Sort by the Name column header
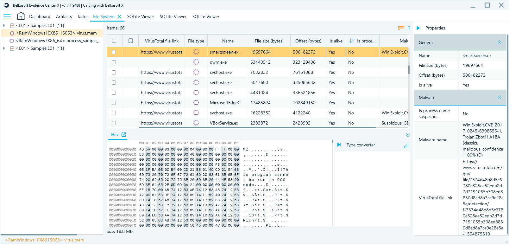 pyautogui.click(x=228, y=41)
